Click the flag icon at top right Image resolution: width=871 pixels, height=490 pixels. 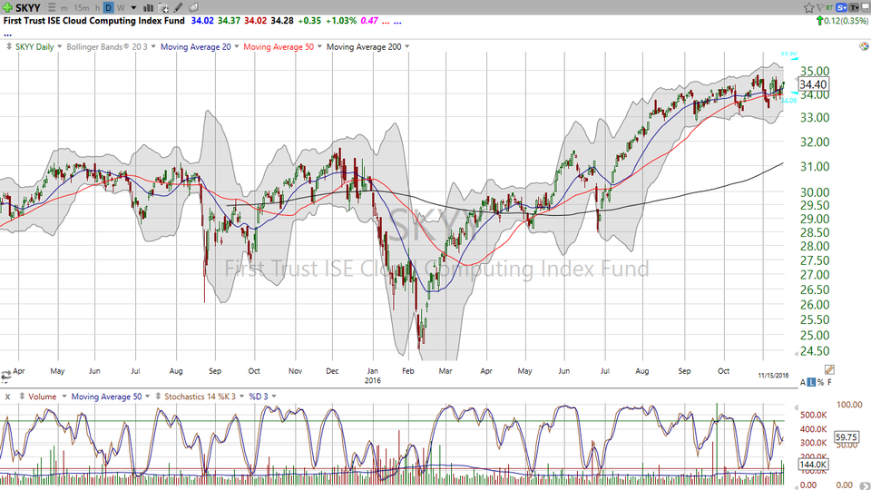820,7
